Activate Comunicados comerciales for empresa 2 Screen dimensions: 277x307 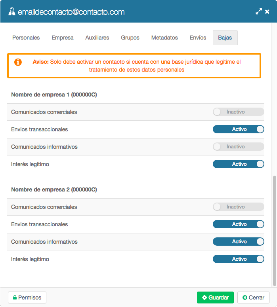(238, 207)
